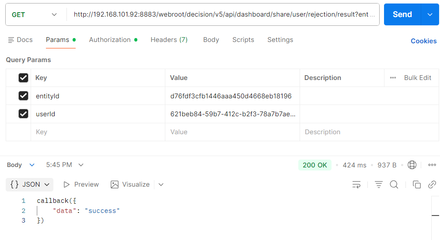The image size is (440, 240).
Task: Click the link icon in response toolbar
Action: click(x=432, y=184)
